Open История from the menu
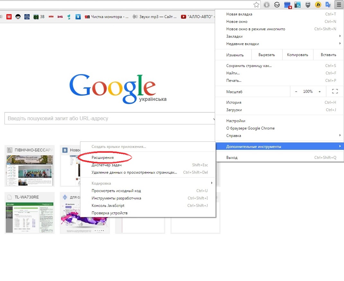Image resolution: width=344 pixels, height=281 pixels. tap(279, 102)
